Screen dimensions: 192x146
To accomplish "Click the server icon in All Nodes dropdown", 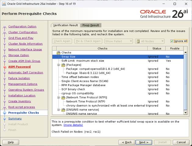I will (138, 41).
